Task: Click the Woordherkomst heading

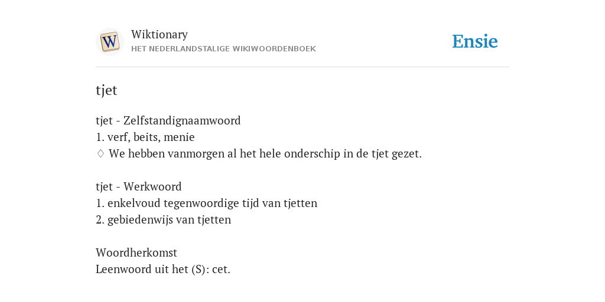Action: click(136, 252)
